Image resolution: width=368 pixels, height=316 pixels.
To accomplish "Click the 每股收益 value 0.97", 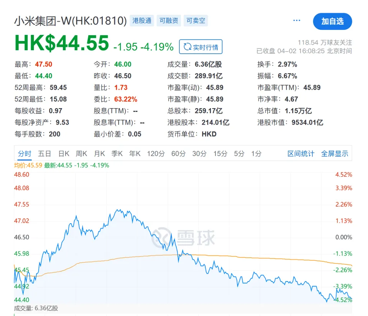I will (55, 111).
